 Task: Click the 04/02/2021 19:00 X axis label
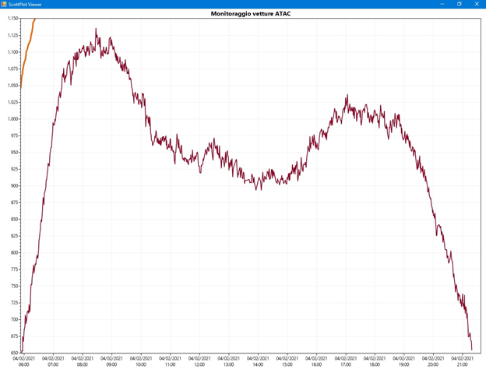tap(404, 361)
